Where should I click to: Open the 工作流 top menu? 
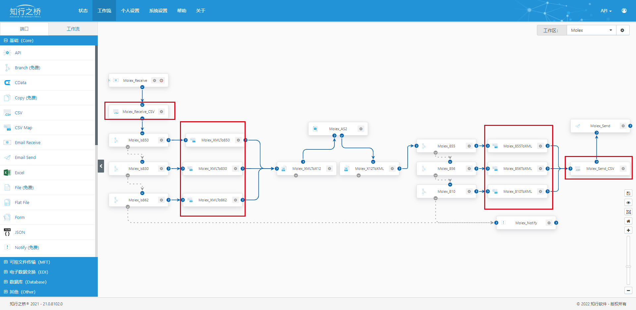[104, 11]
